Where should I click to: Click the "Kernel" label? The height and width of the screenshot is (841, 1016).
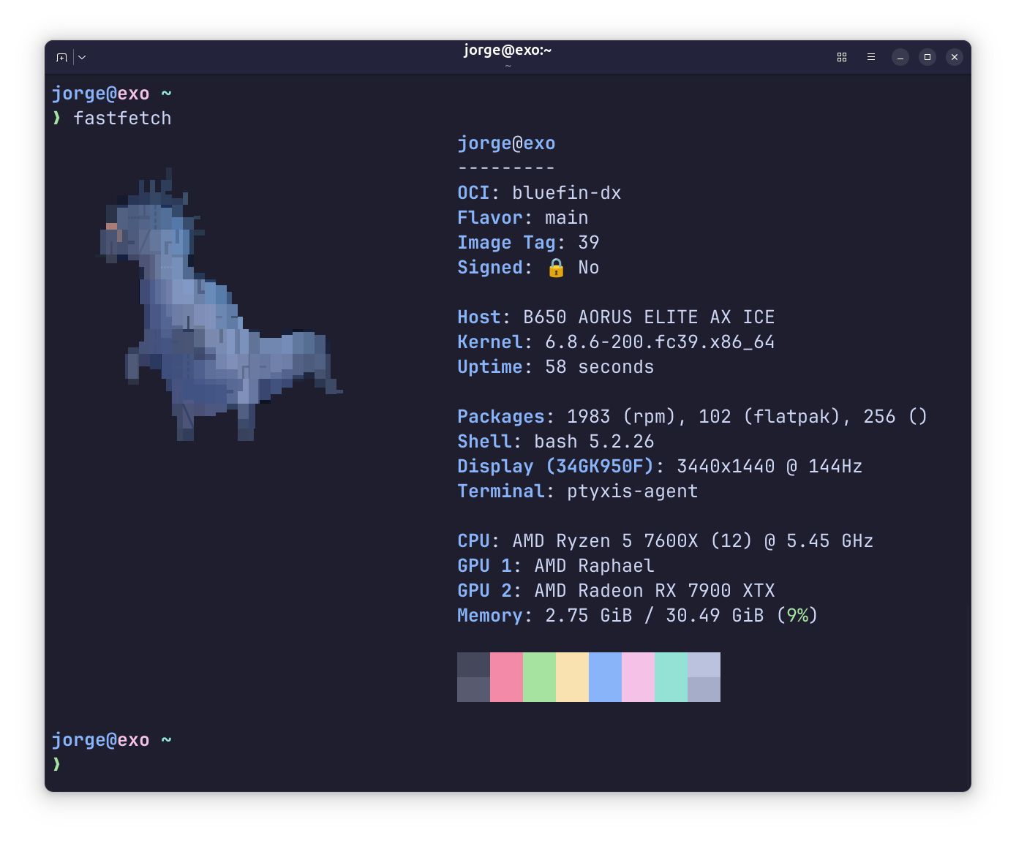tap(490, 342)
